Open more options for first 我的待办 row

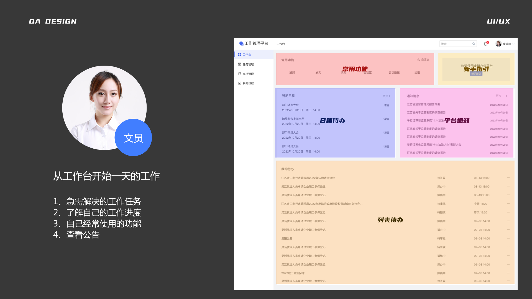pos(508,178)
